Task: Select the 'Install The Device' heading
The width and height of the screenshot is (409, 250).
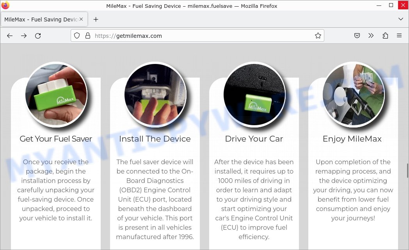Action: 155,139
